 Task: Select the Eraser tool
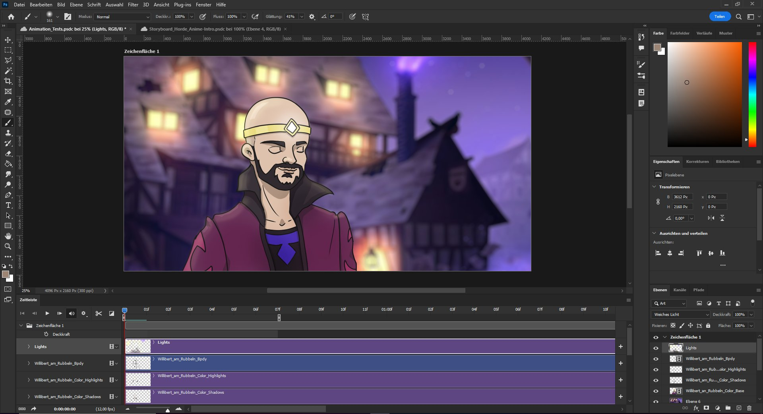click(8, 154)
